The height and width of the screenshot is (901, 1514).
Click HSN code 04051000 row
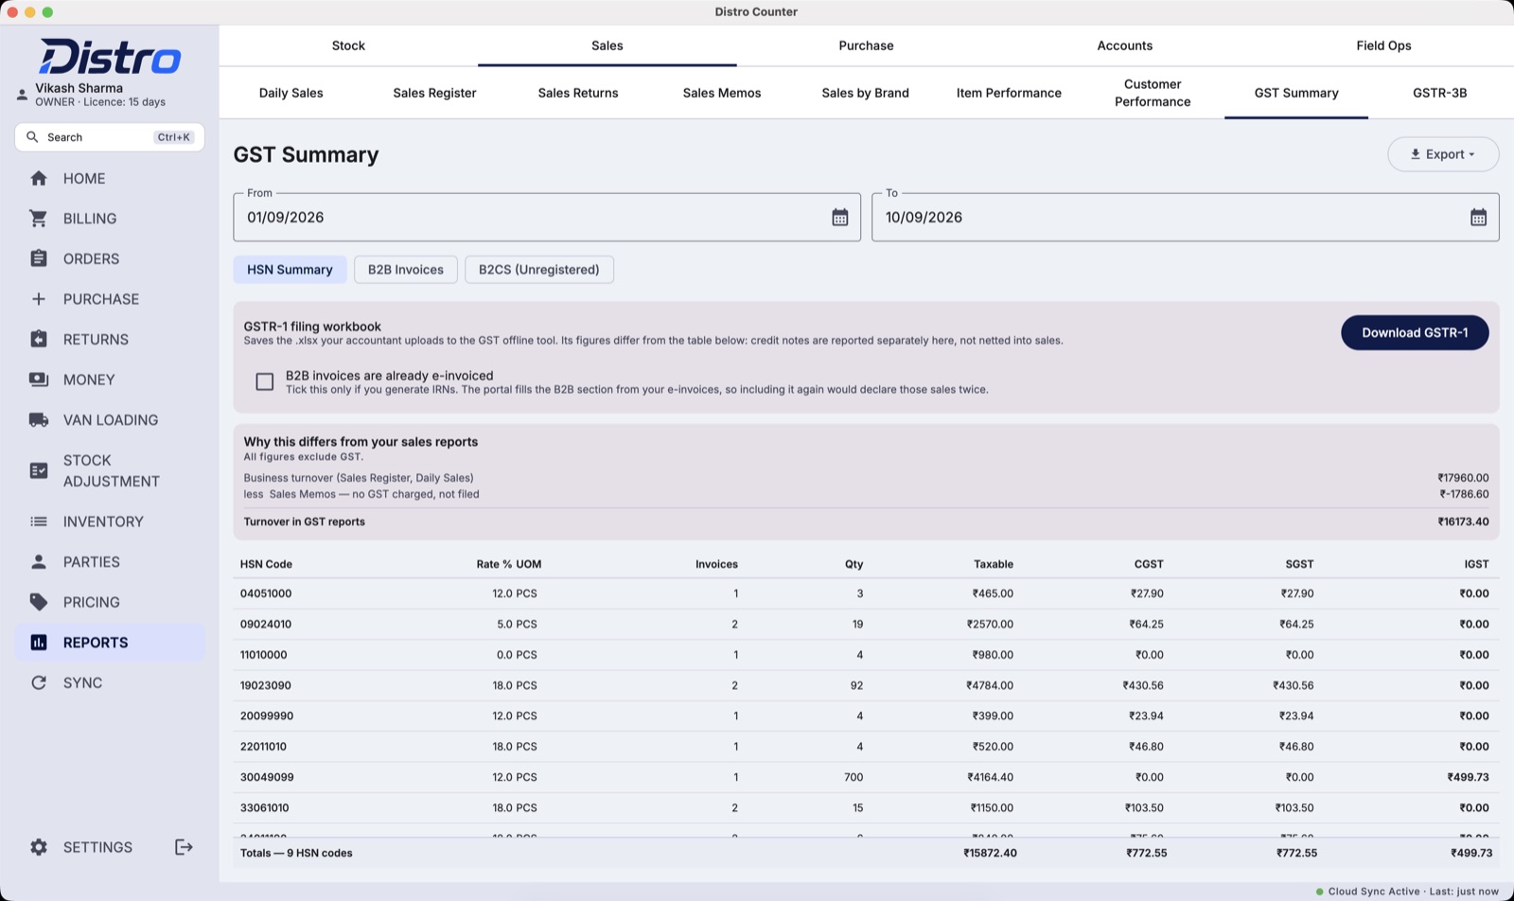tap(866, 593)
